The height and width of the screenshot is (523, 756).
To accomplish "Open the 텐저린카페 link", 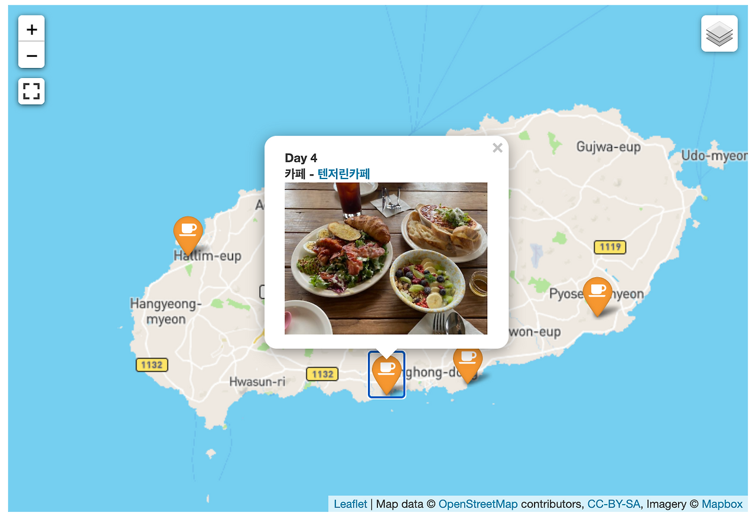I will [x=344, y=174].
